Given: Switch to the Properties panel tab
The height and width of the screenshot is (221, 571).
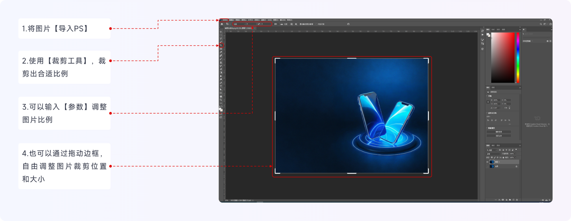Looking at the screenshot, I should (488, 88).
